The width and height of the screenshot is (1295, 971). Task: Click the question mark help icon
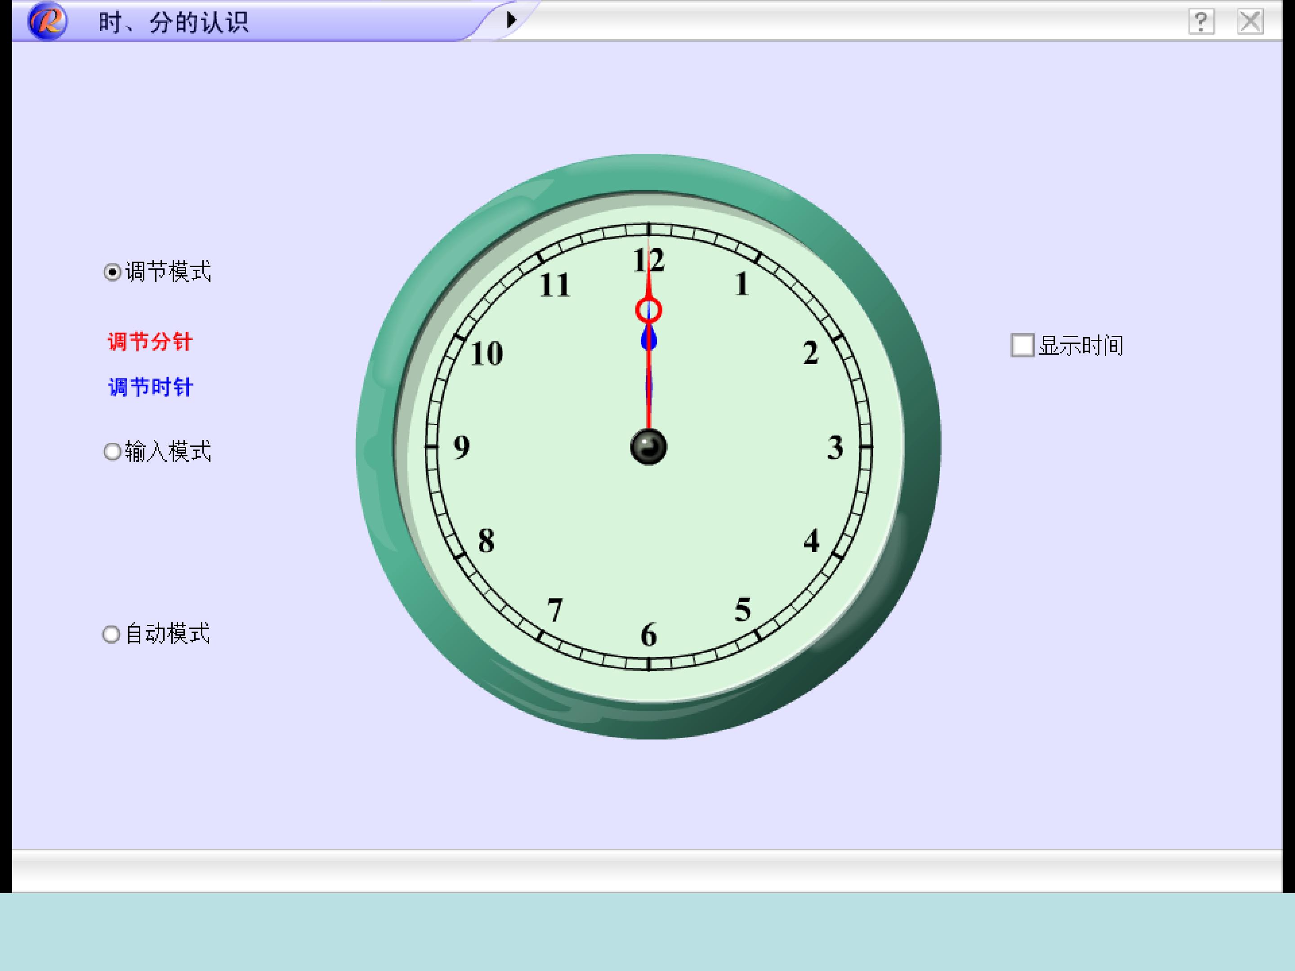click(x=1201, y=22)
